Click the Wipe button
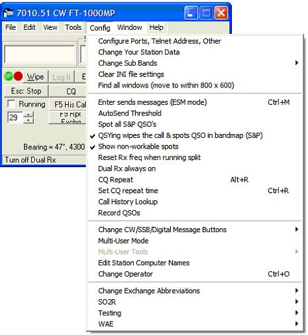308x335 pixels. point(35,77)
